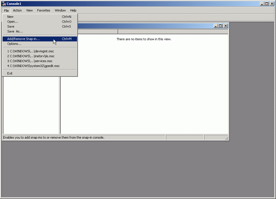This screenshot has width=276, height=199.
Task: Click Exit in the File menu
Action: tap(10, 73)
